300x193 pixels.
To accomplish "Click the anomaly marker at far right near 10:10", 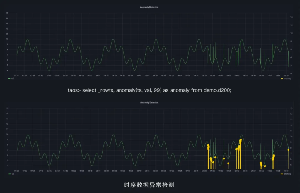I will pyautogui.click(x=288, y=150).
